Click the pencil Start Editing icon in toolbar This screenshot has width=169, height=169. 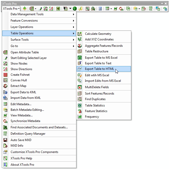pos(40,9)
